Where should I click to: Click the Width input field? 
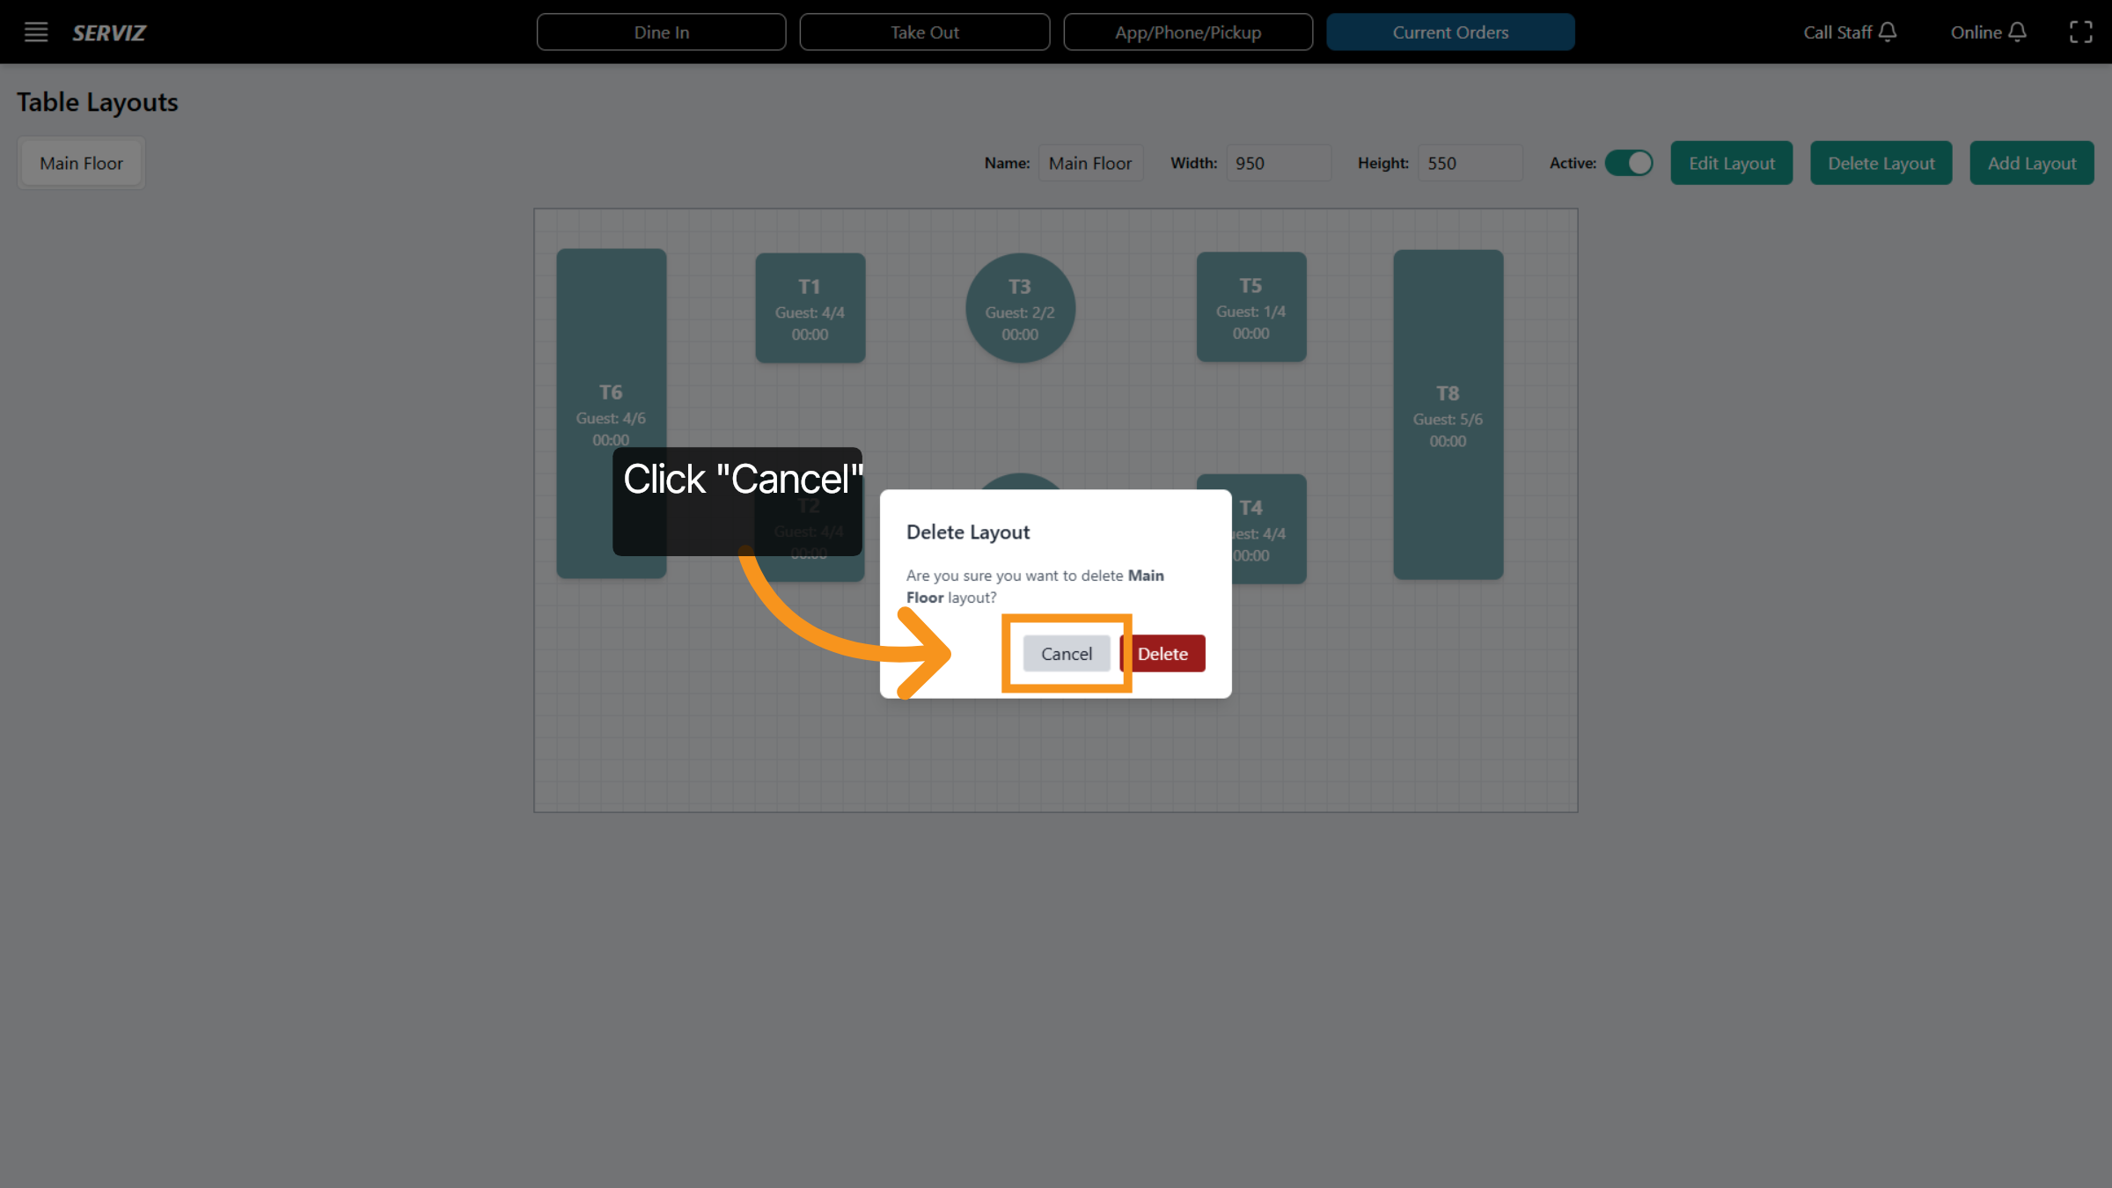pos(1278,164)
